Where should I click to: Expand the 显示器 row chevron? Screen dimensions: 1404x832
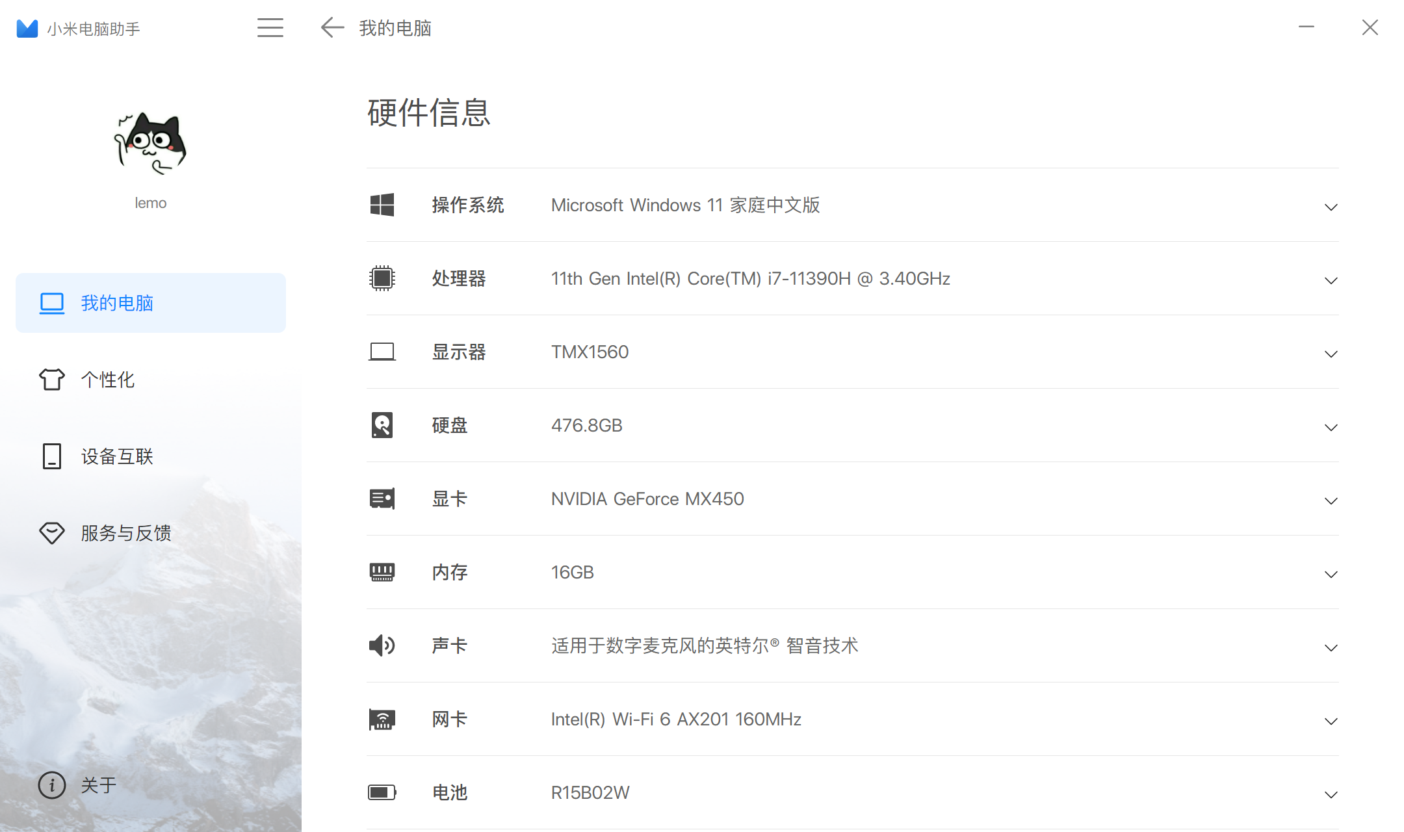tap(1331, 354)
